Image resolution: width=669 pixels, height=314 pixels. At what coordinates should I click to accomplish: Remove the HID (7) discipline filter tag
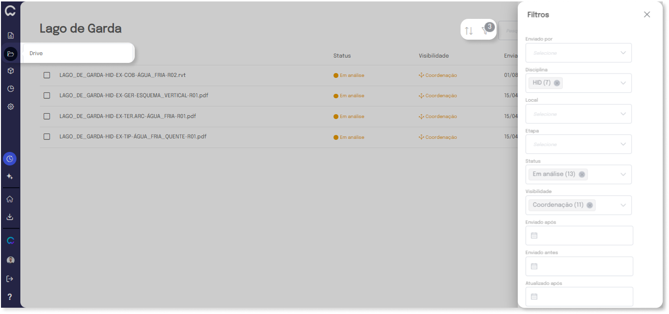557,83
